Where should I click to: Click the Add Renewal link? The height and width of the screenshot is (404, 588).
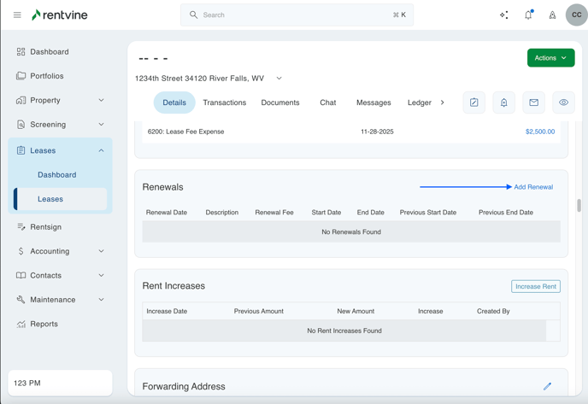[533, 187]
